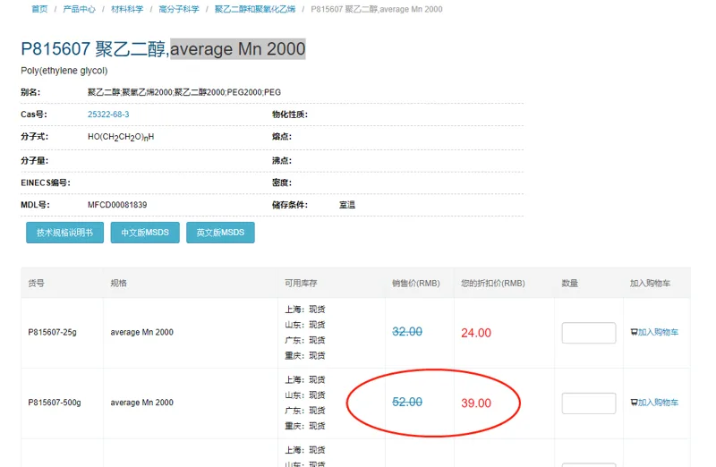Click storage condition value 室温
The width and height of the screenshot is (716, 467).
[x=347, y=205]
